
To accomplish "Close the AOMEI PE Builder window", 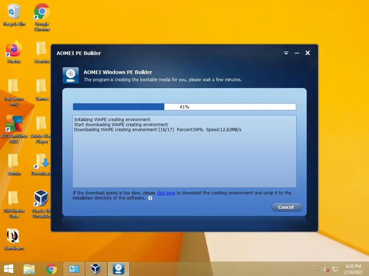I will 308,53.
